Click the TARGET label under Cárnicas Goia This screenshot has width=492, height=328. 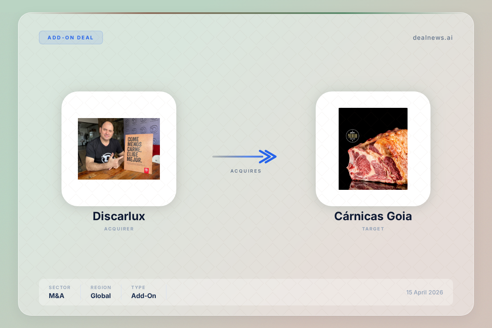tap(373, 229)
